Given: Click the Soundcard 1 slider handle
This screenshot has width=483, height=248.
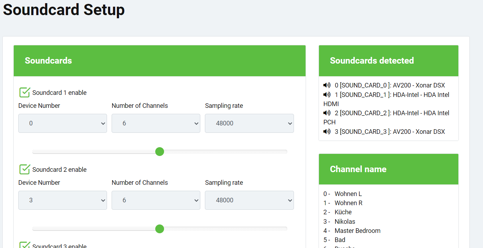Looking at the screenshot, I should (159, 152).
